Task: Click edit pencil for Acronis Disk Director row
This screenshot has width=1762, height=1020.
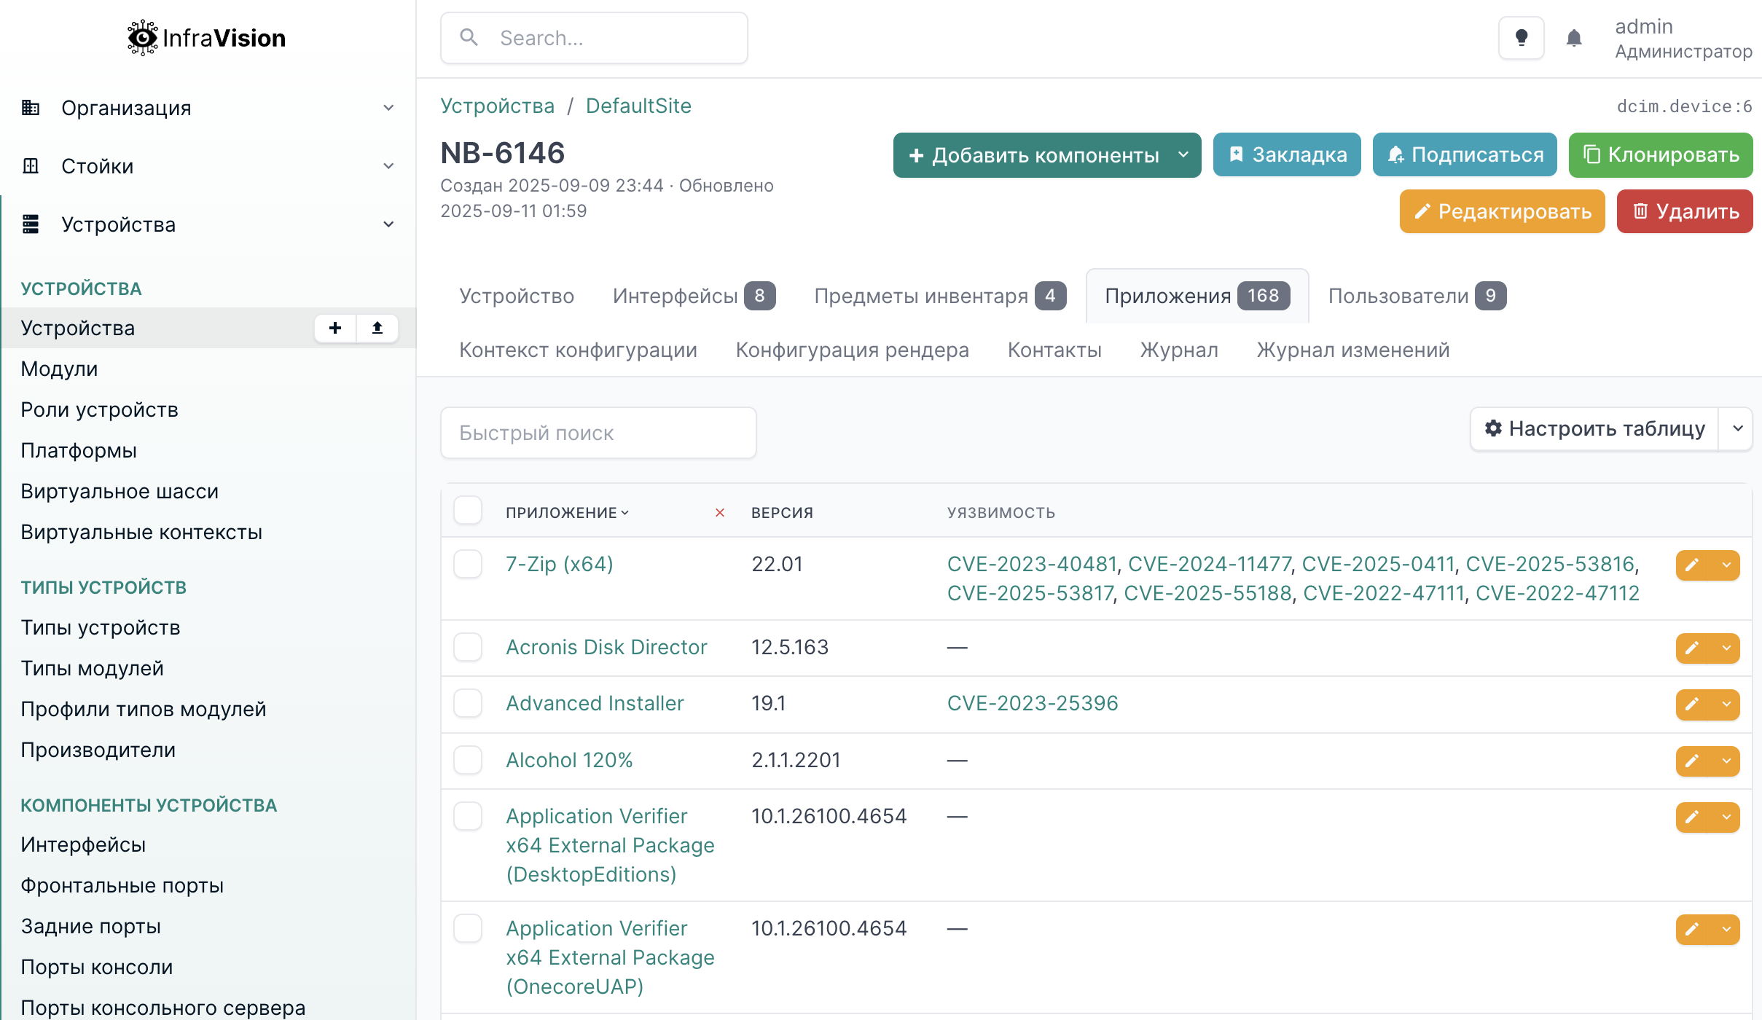Action: point(1692,648)
